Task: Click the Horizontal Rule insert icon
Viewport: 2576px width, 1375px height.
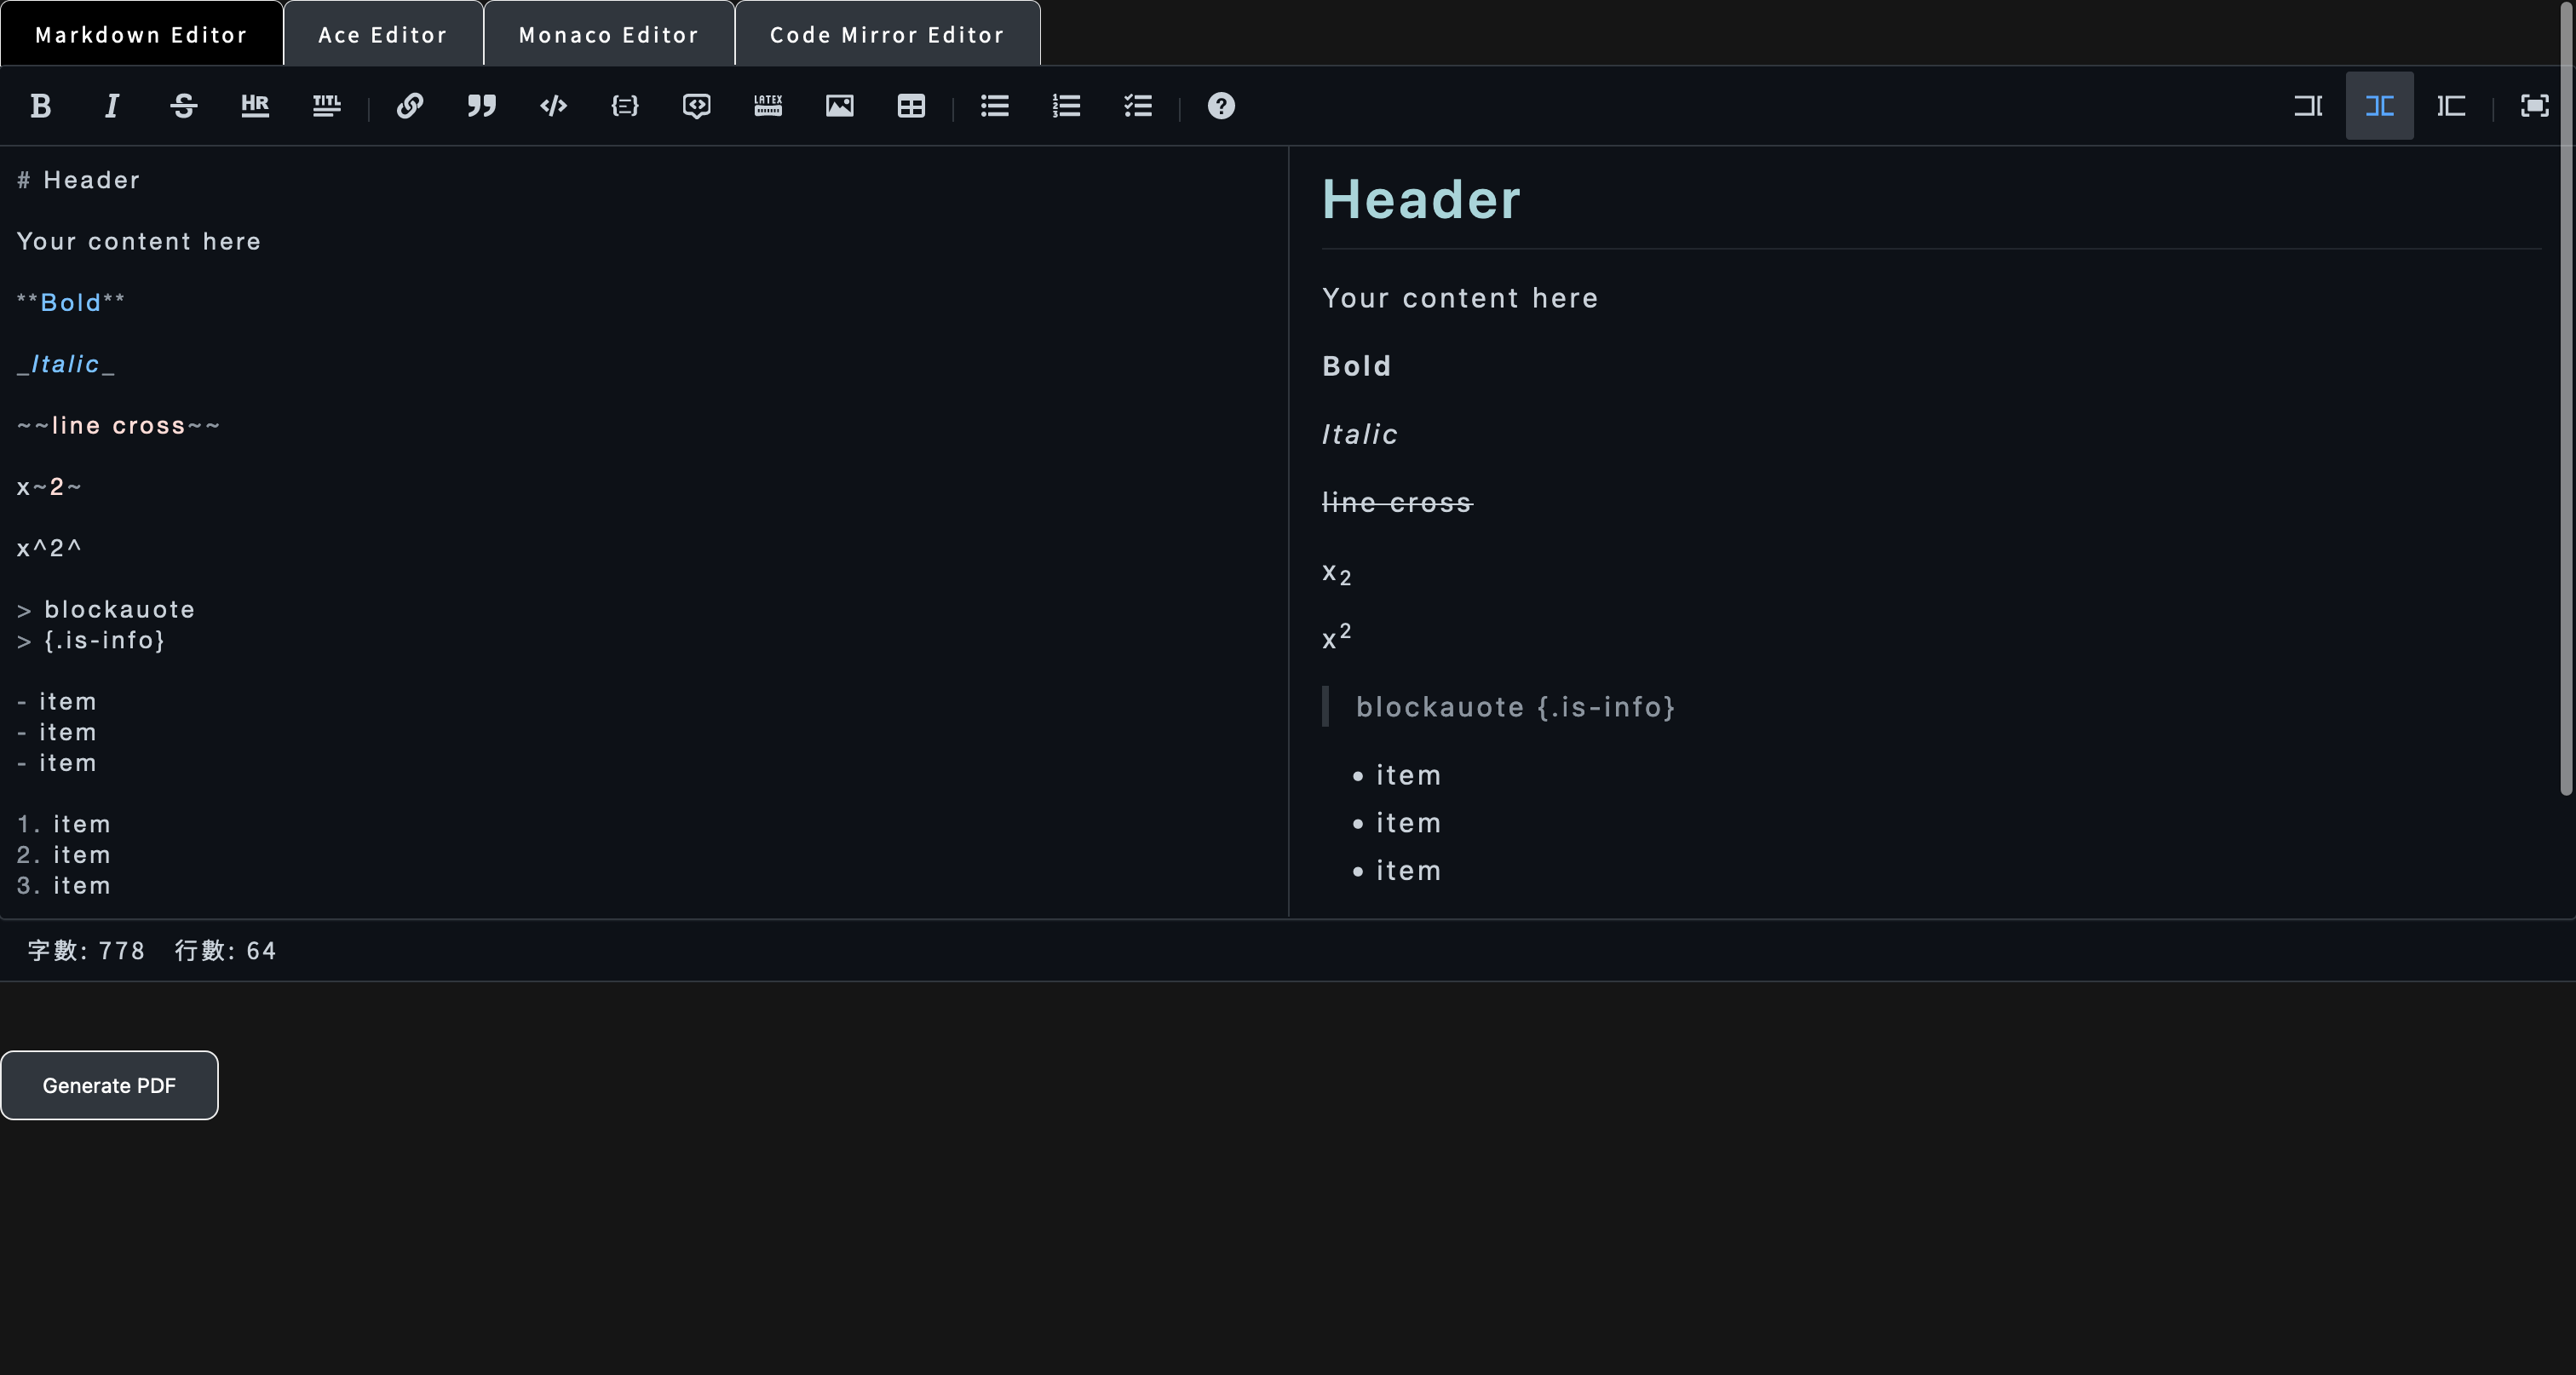Action: pyautogui.click(x=254, y=106)
